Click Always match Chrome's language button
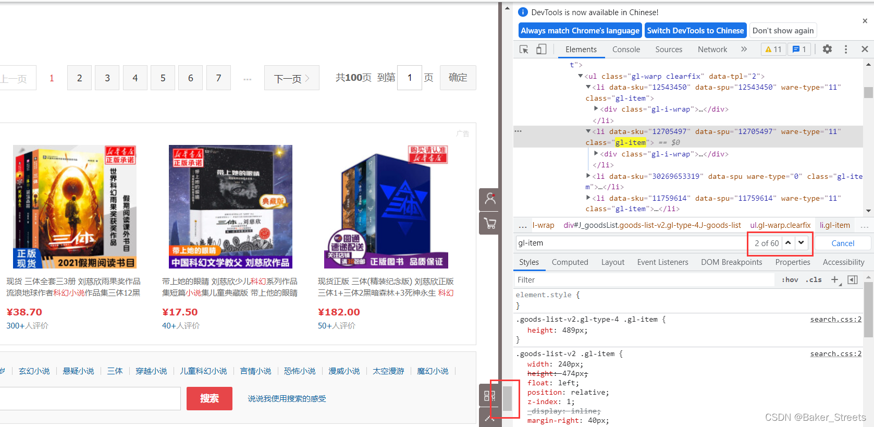The height and width of the screenshot is (427, 874). [x=580, y=31]
